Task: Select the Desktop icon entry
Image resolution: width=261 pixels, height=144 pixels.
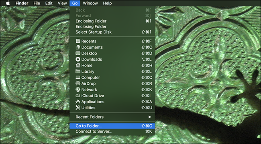Action: 78,53
